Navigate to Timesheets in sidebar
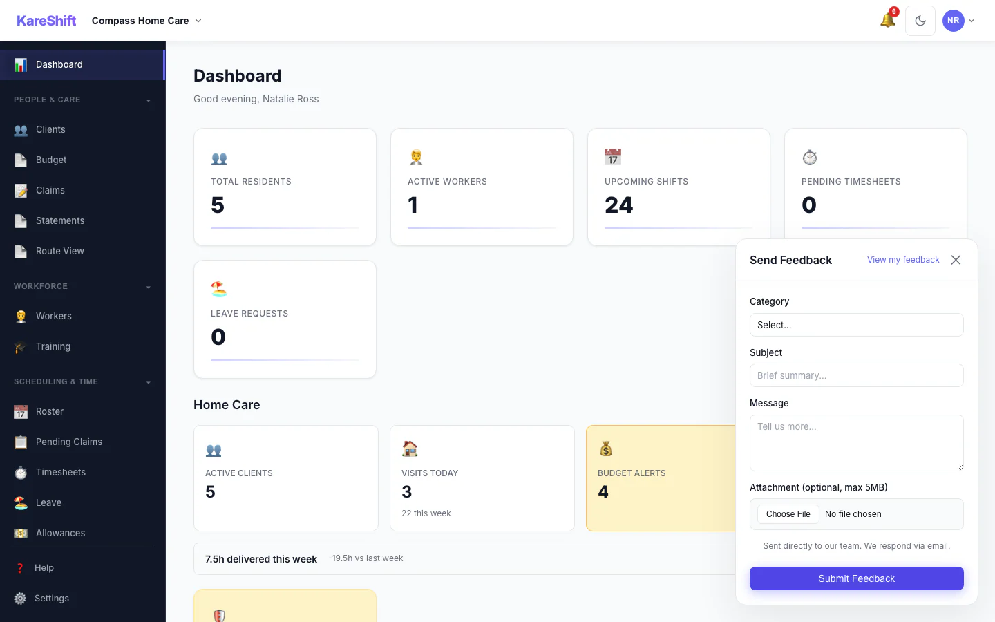This screenshot has height=622, width=995. (82, 473)
